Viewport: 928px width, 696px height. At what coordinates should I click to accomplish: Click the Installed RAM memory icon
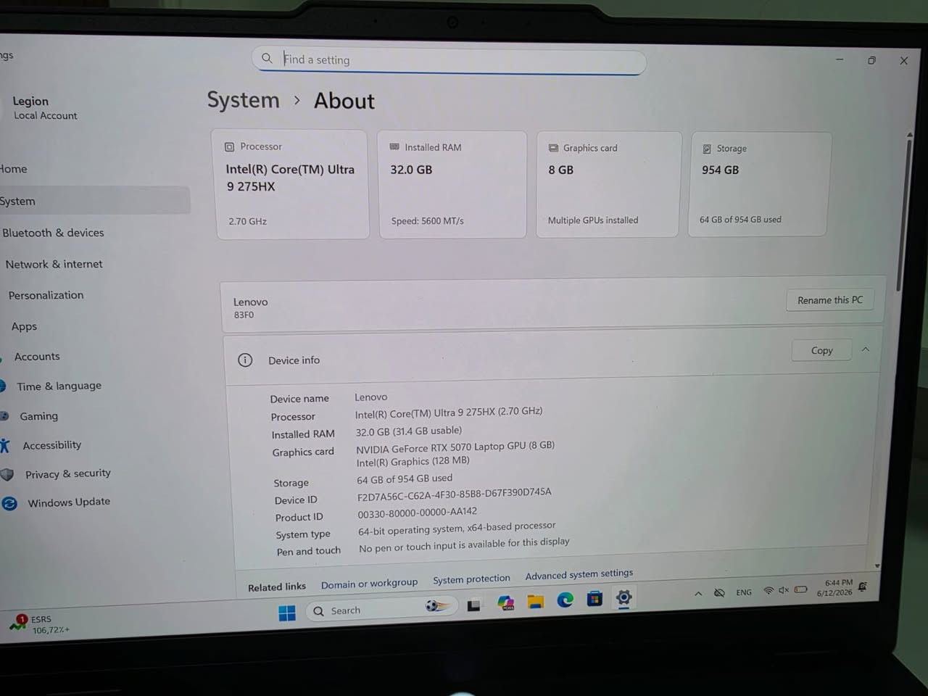[x=394, y=146]
